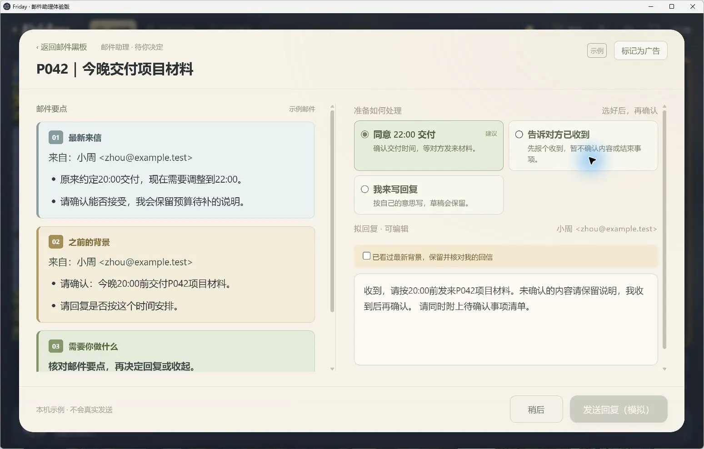
Task: Click recipient 小周 <zhou@example.test> beside 拟回复
Action: (607, 229)
